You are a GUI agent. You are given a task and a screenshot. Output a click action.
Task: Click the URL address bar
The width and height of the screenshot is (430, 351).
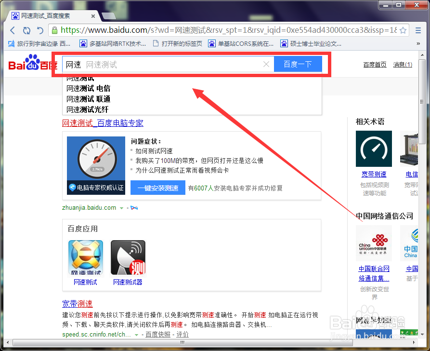pos(228,30)
